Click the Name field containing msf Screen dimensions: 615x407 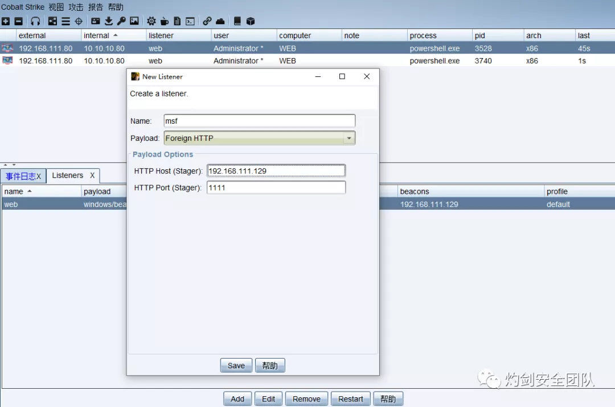tap(260, 121)
